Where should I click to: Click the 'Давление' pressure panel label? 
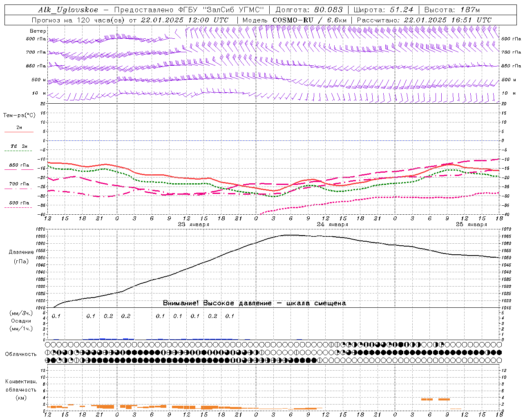[21, 252]
